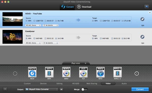Open the Audio format category

[x=124, y=83]
